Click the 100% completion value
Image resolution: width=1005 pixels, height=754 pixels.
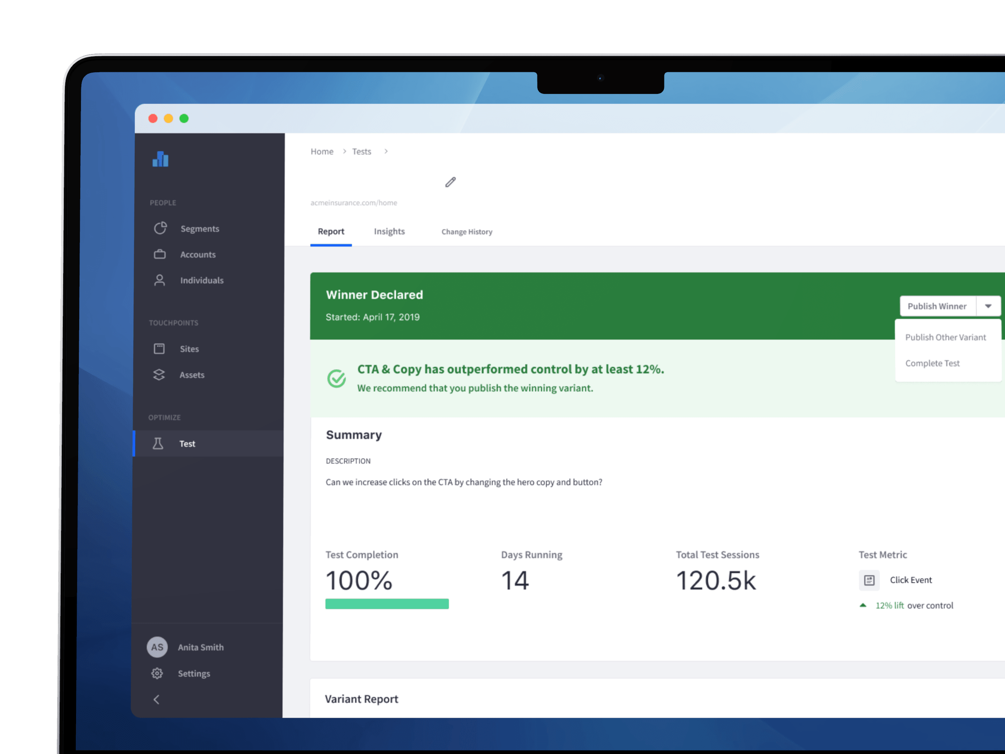pyautogui.click(x=359, y=581)
